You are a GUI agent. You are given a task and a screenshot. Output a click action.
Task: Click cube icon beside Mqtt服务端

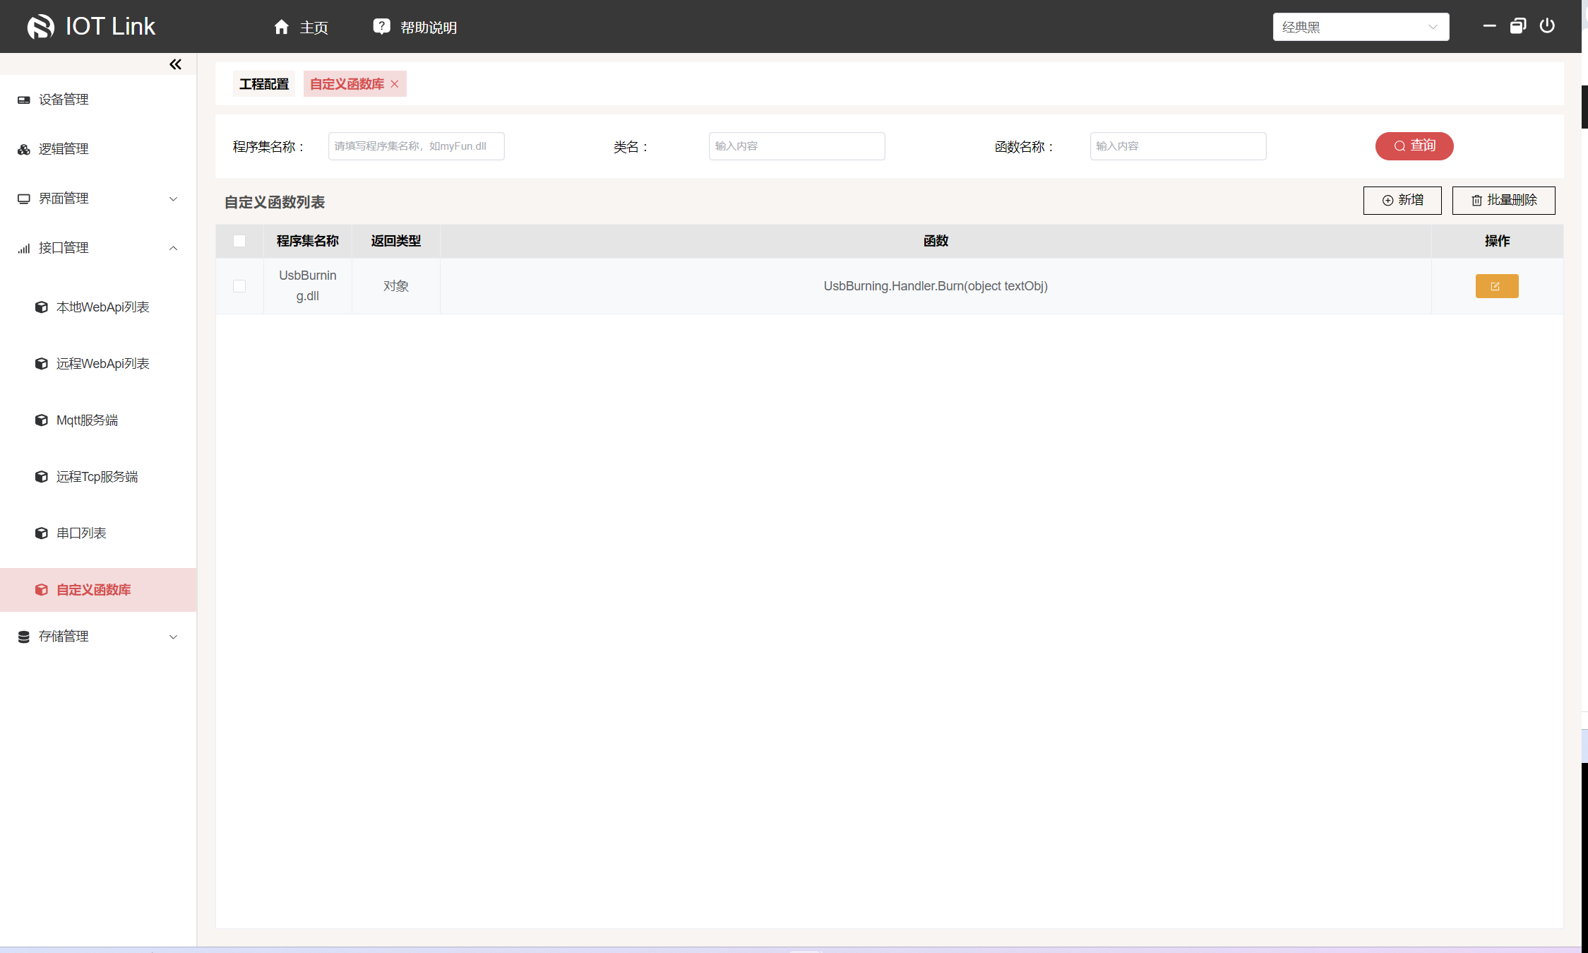pyautogui.click(x=42, y=420)
